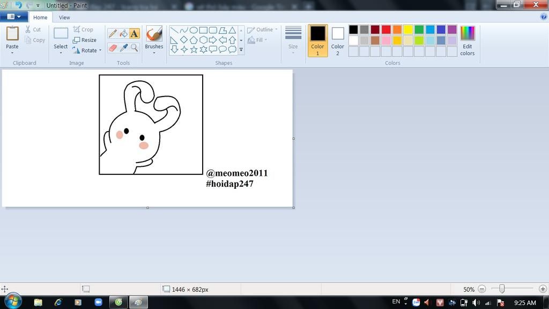Pick the red color swatch
The height and width of the screenshot is (309, 549).
pyautogui.click(x=386, y=30)
